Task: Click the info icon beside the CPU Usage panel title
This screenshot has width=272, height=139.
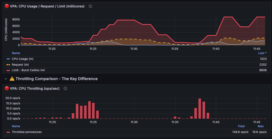Action: [x=90, y=6]
